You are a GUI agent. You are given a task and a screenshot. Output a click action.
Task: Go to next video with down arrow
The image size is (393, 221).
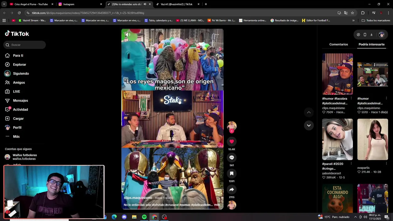(309, 125)
